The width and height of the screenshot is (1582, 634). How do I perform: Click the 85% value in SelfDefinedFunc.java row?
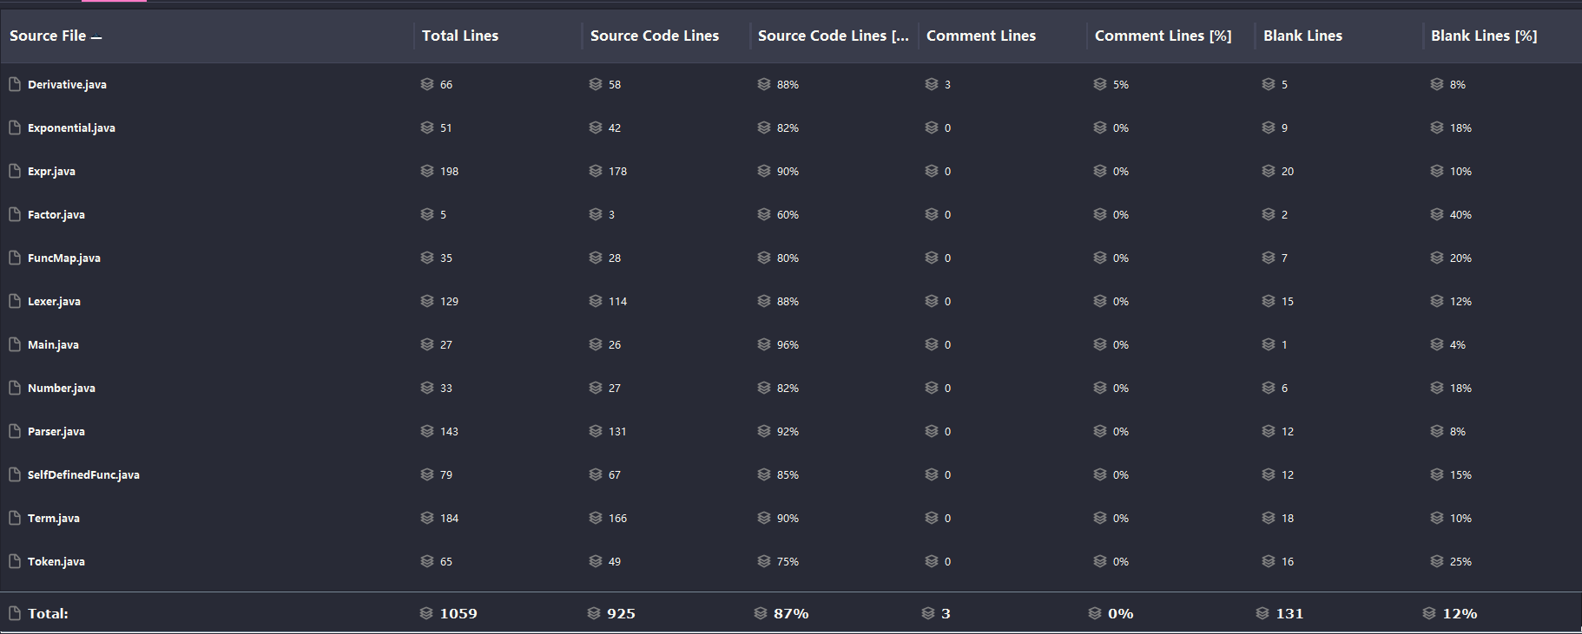click(788, 474)
